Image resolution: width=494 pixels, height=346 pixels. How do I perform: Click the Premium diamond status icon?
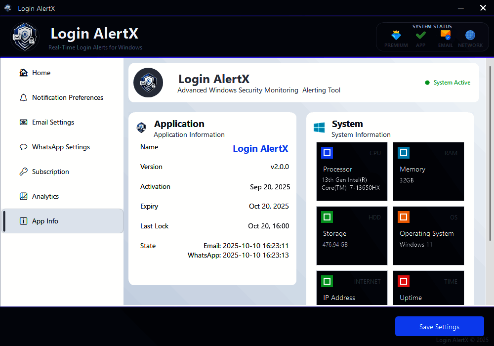pos(396,36)
